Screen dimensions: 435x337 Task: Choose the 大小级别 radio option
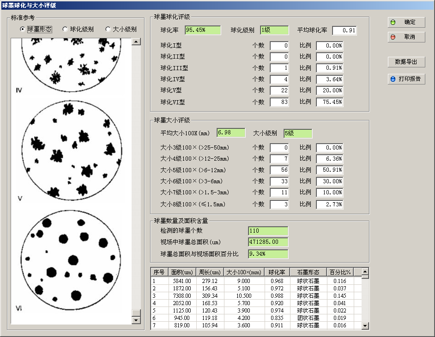click(109, 29)
